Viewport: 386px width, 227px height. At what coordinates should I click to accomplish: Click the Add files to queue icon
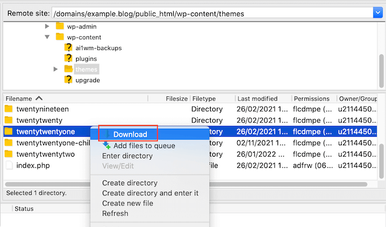click(x=107, y=145)
